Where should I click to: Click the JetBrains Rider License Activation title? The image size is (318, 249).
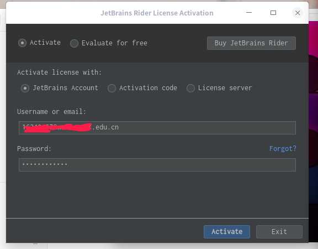(157, 13)
